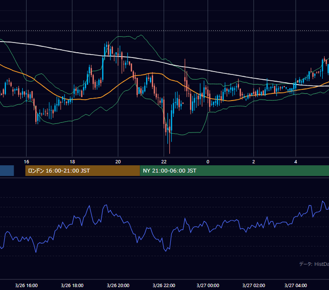The width and height of the screenshot is (329, 290).
Task: Click the 3/27 04:00 date label
Action: 296,285
